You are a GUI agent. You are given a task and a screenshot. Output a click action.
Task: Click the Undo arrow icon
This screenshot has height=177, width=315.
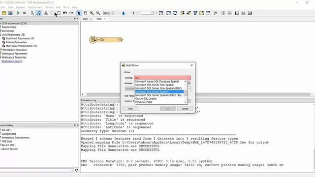click(65, 13)
